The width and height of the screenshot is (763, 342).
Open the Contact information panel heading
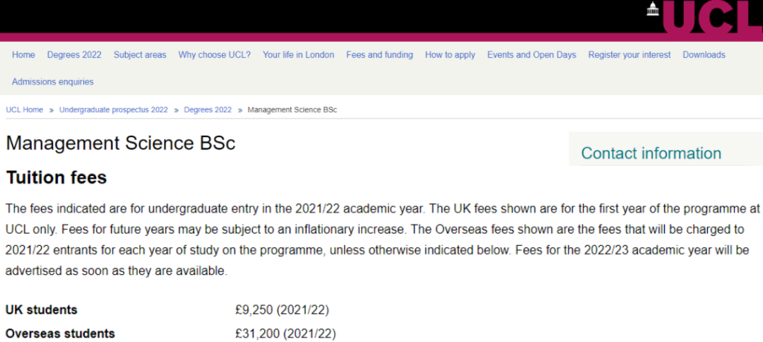[651, 153]
